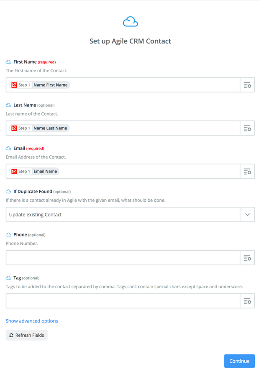Click the large cloud logo above the title

[x=130, y=22]
